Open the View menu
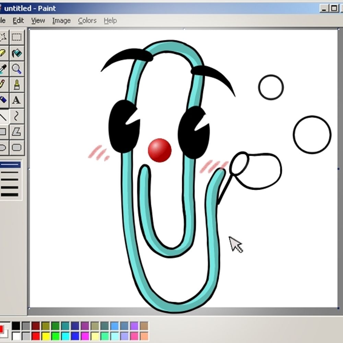Image resolution: width=343 pixels, height=343 pixels. pyautogui.click(x=38, y=21)
